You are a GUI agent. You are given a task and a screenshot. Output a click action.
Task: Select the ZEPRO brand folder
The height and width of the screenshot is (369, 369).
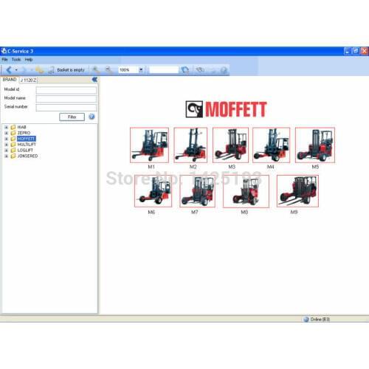[x=24, y=133]
